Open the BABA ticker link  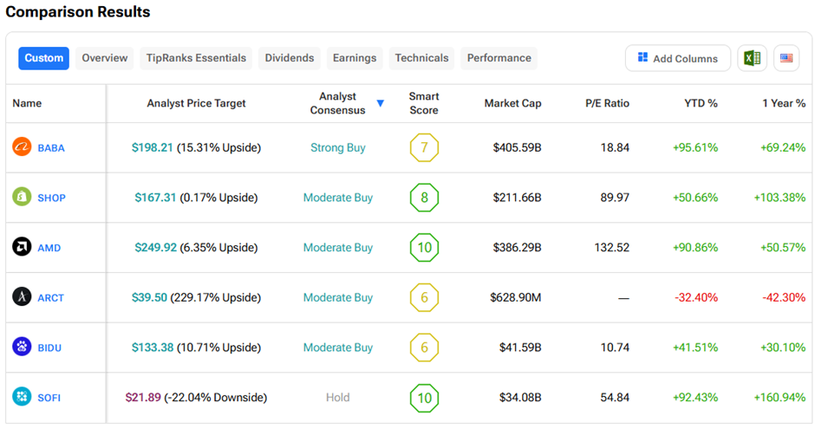pos(51,148)
